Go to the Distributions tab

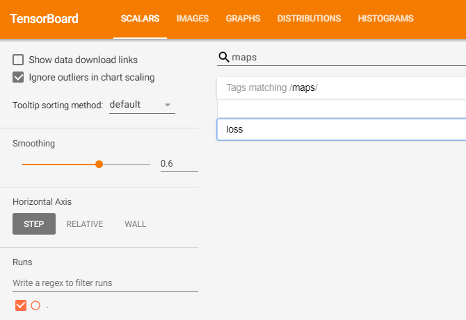[309, 19]
